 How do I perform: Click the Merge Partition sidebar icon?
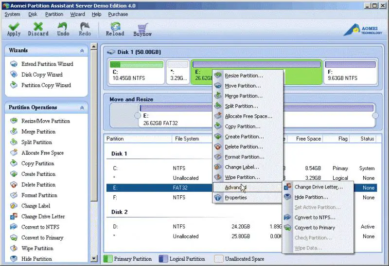click(14, 131)
